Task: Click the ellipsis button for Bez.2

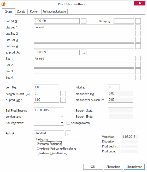Action: [x=138, y=65]
